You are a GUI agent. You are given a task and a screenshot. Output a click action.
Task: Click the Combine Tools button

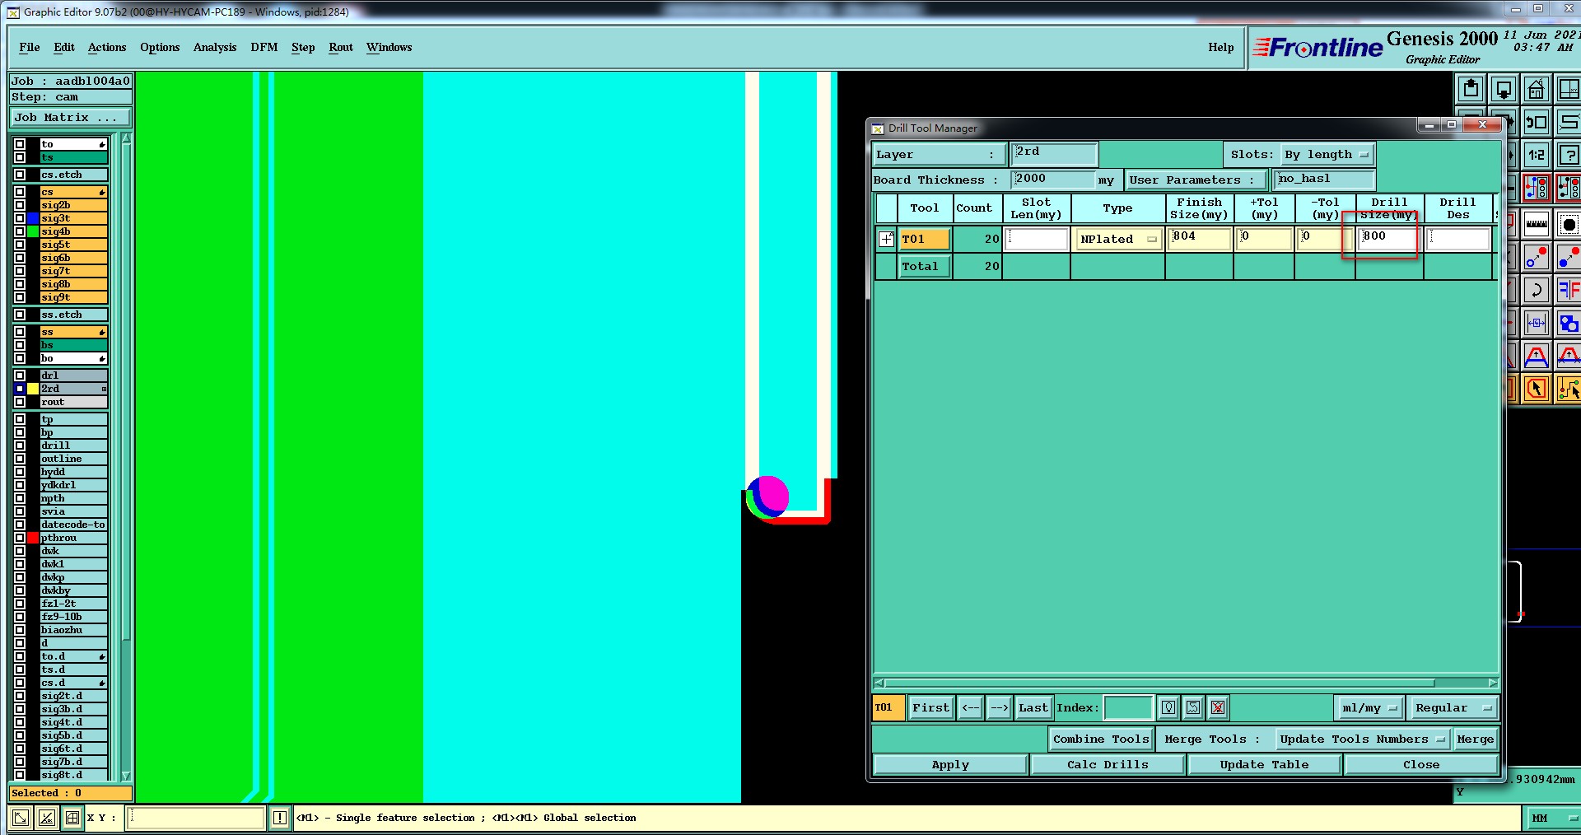pyautogui.click(x=1101, y=739)
